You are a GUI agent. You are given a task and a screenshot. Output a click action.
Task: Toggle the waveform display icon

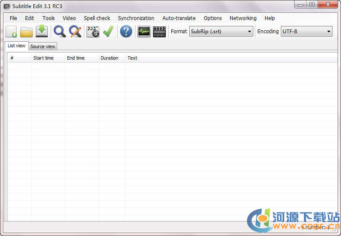tap(144, 32)
